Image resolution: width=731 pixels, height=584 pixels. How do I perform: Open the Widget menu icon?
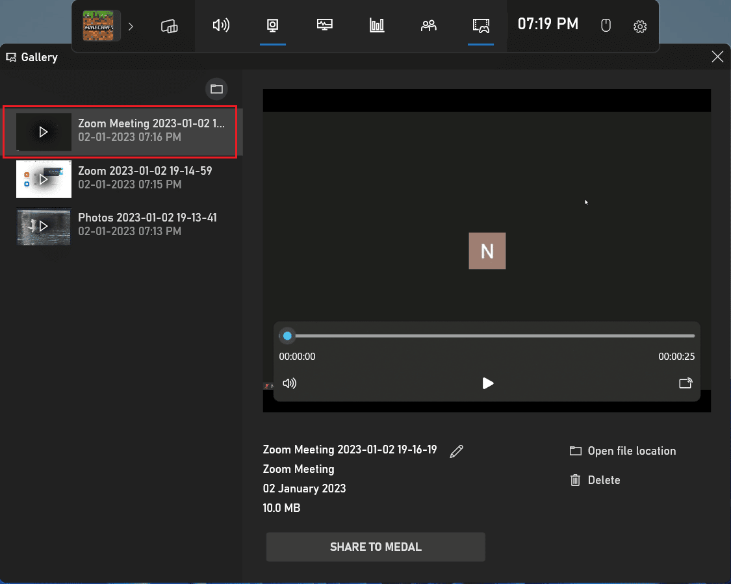click(x=169, y=26)
